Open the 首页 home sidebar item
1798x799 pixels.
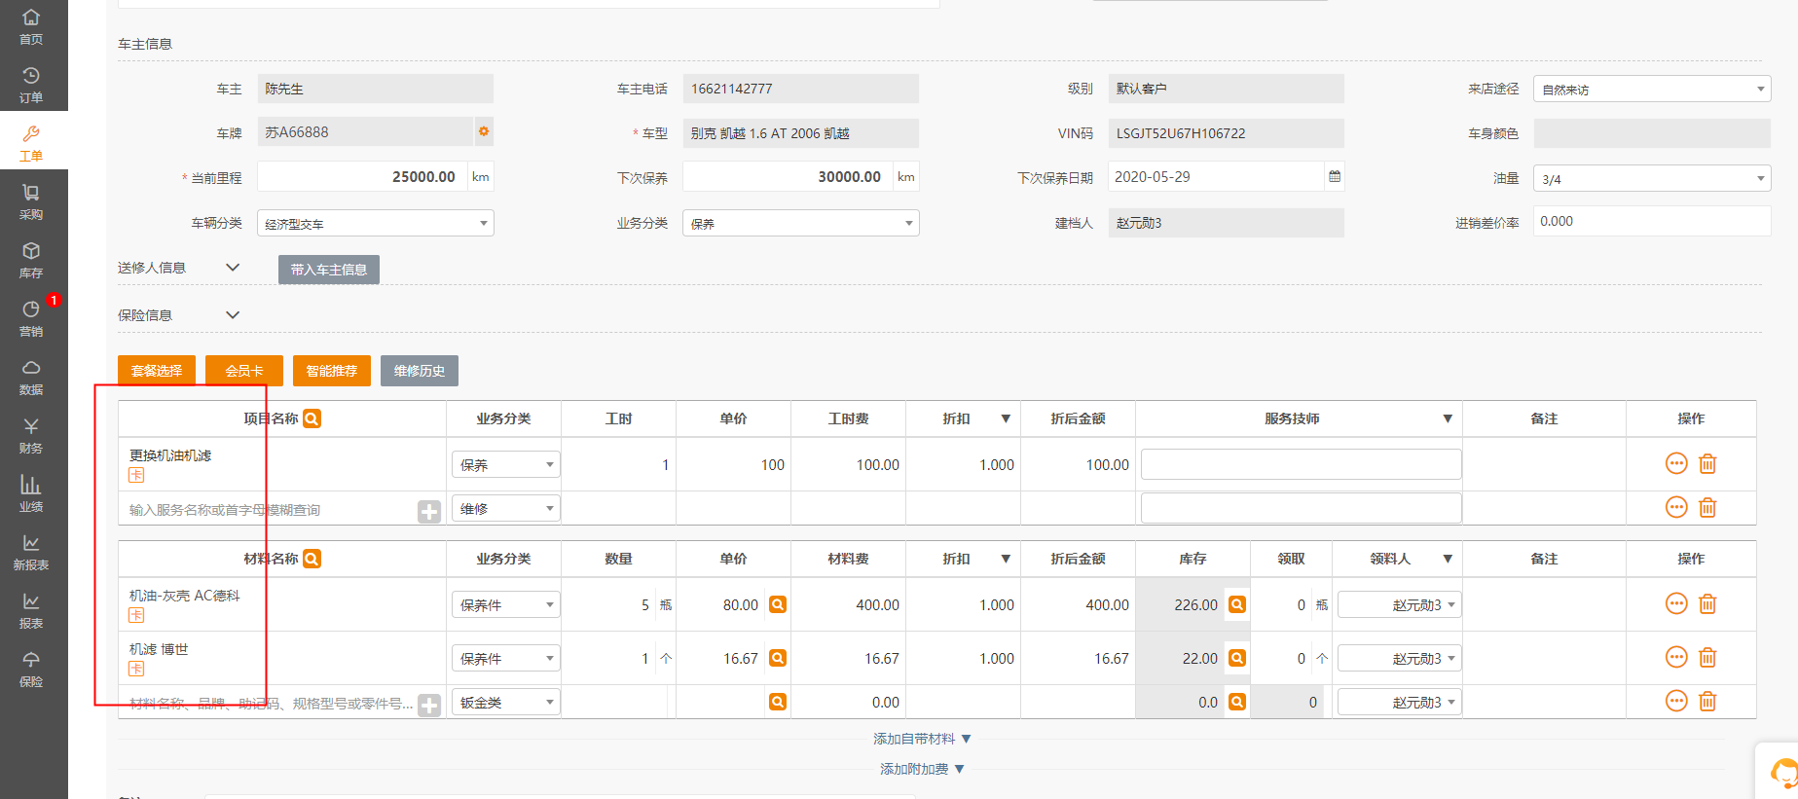click(x=31, y=26)
